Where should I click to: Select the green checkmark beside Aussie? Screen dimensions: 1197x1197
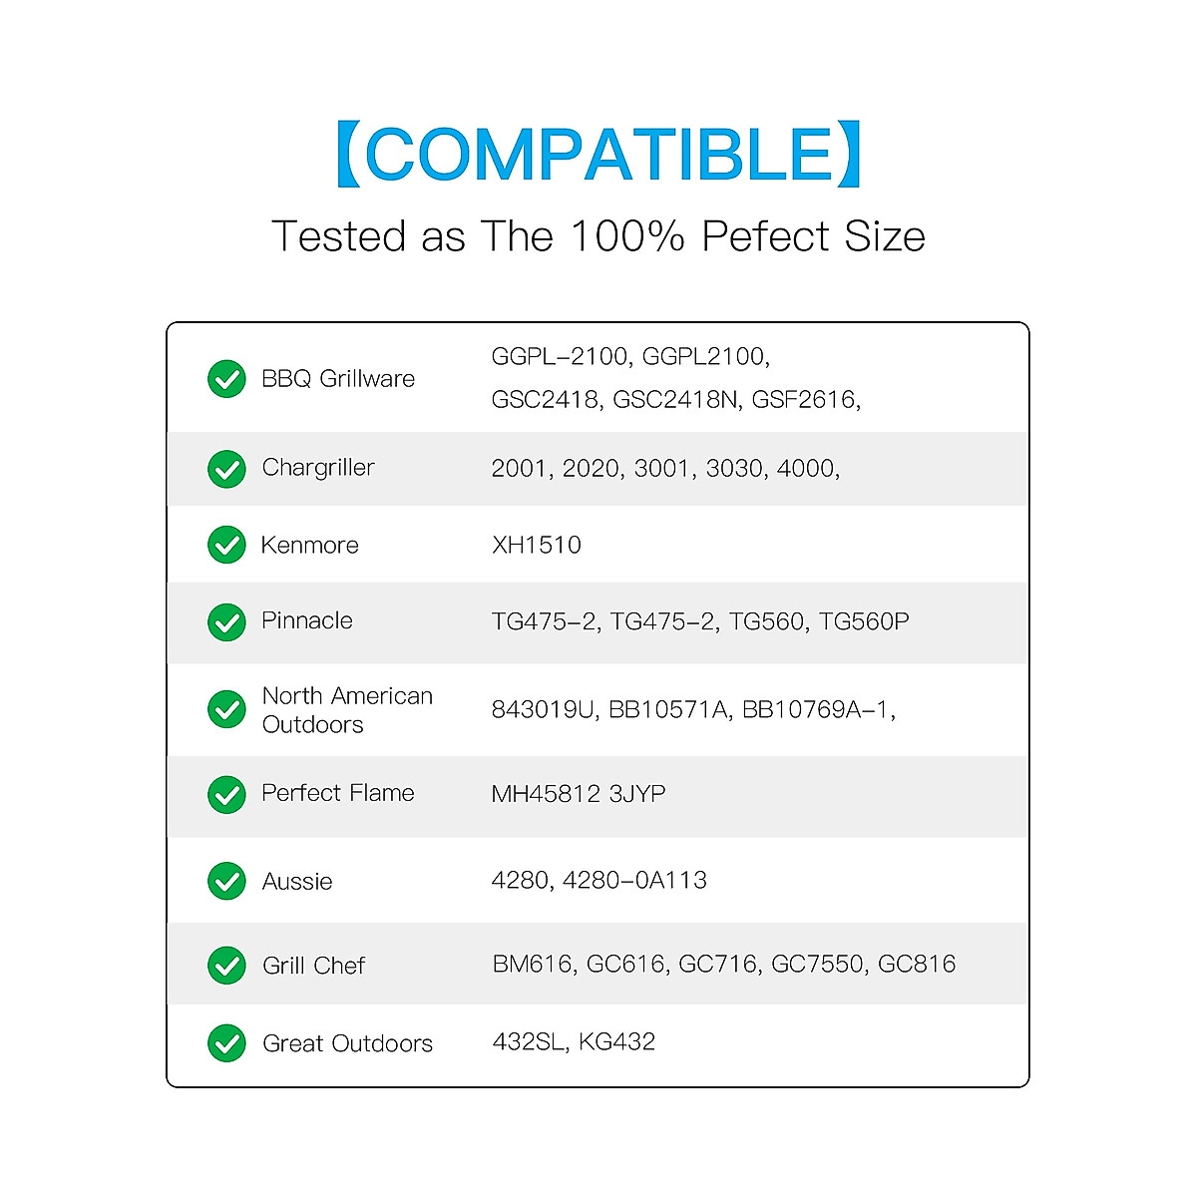(226, 881)
